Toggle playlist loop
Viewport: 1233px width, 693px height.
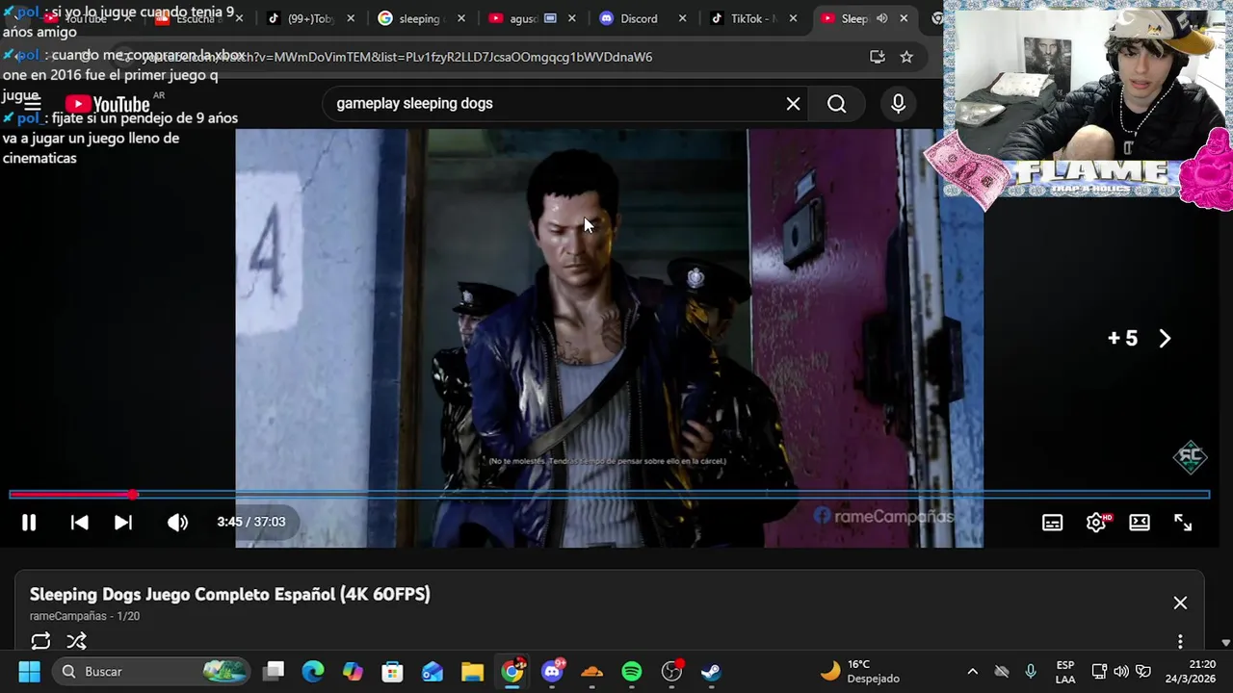[x=40, y=641]
